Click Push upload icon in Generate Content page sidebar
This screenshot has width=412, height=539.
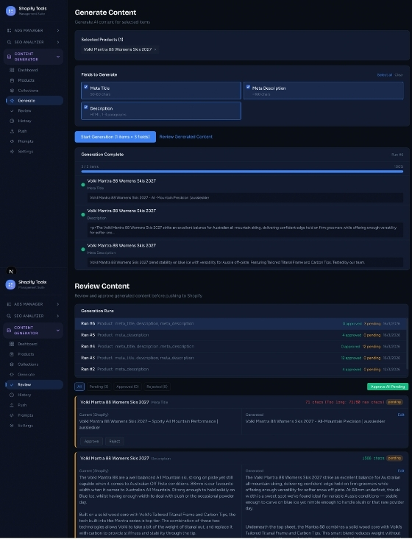pos(12,131)
